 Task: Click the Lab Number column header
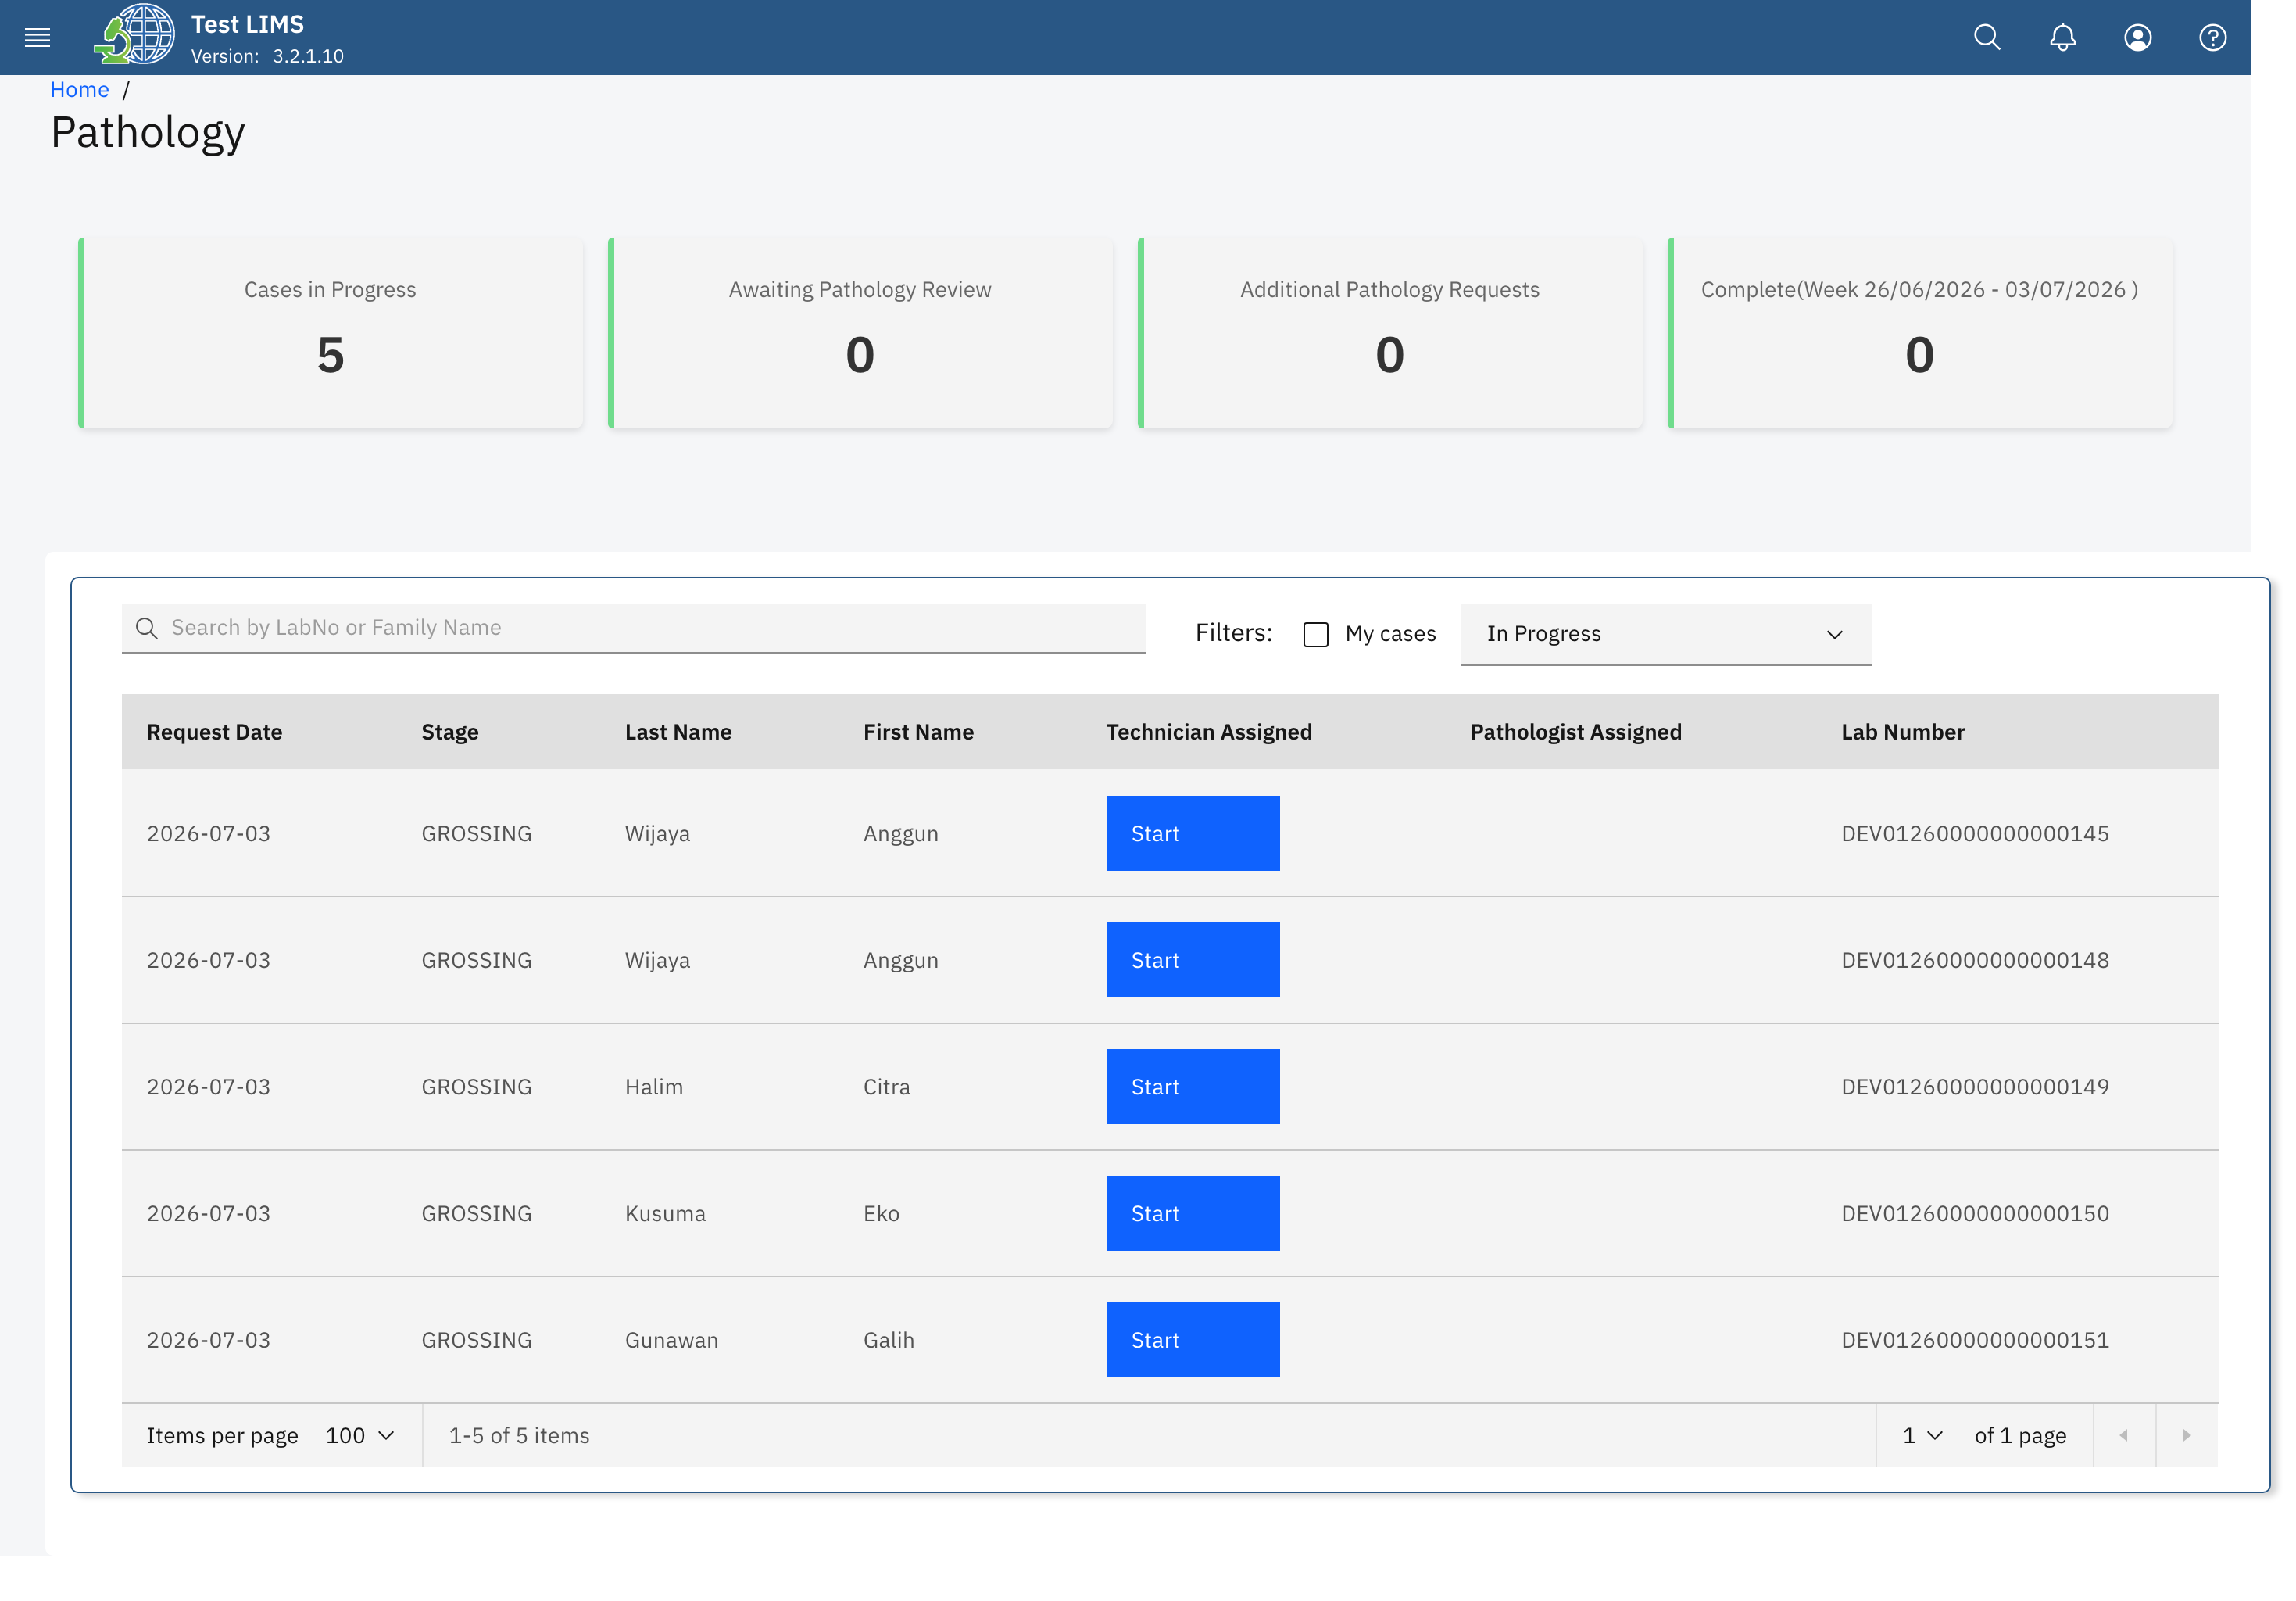1902,732
